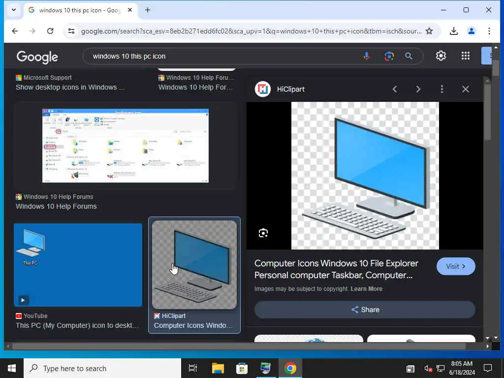
Task: Click the preview panel's vertical scrollbar
Action: (487, 111)
